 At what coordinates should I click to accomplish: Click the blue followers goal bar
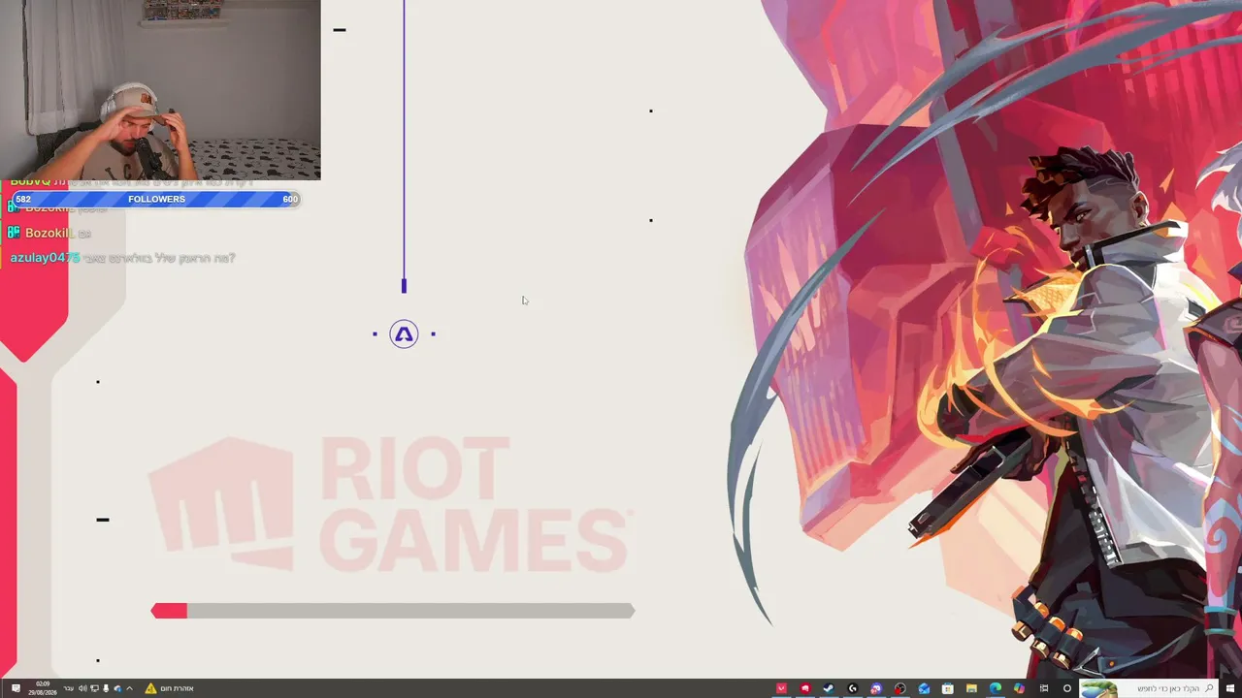coord(155,199)
